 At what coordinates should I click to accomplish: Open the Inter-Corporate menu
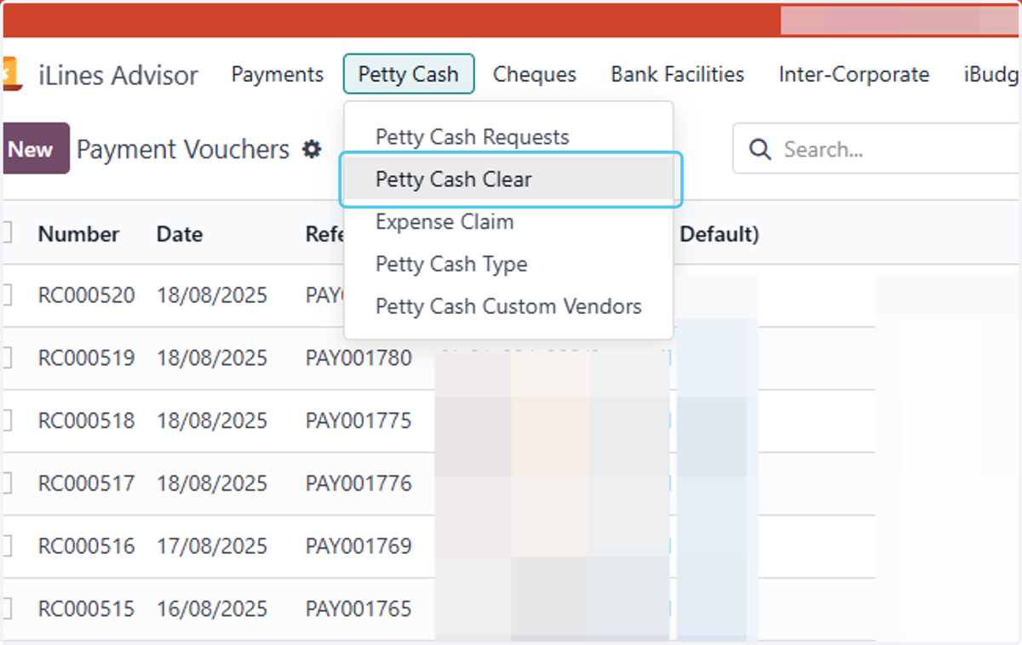point(854,75)
